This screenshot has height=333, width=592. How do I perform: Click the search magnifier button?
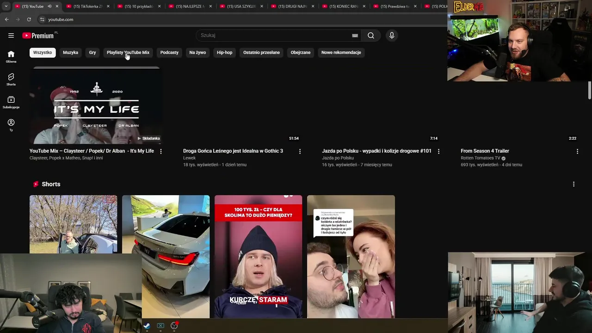coord(371,35)
